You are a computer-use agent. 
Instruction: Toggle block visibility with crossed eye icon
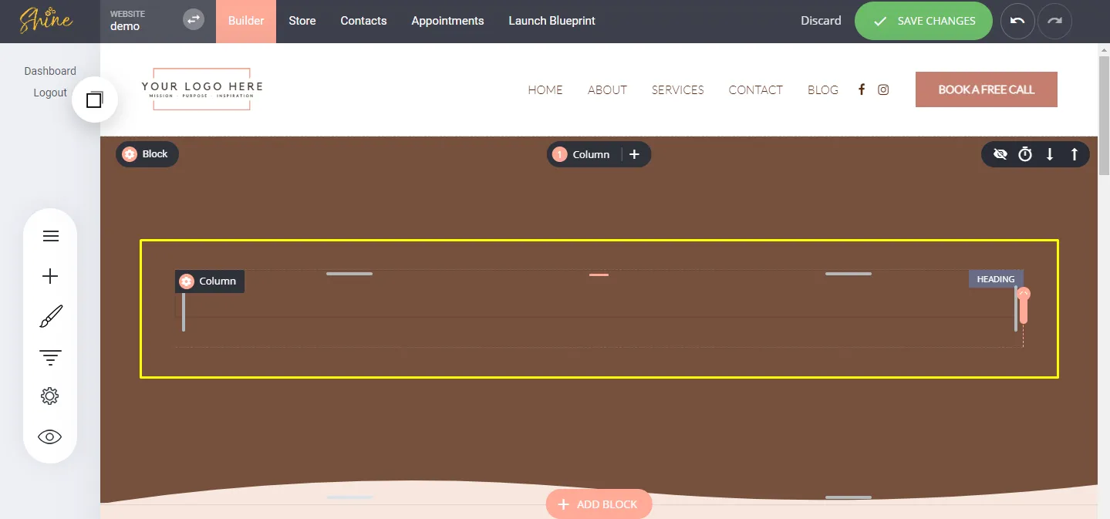pyautogui.click(x=1000, y=154)
